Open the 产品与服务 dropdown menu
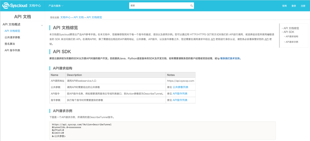 point(56,6)
